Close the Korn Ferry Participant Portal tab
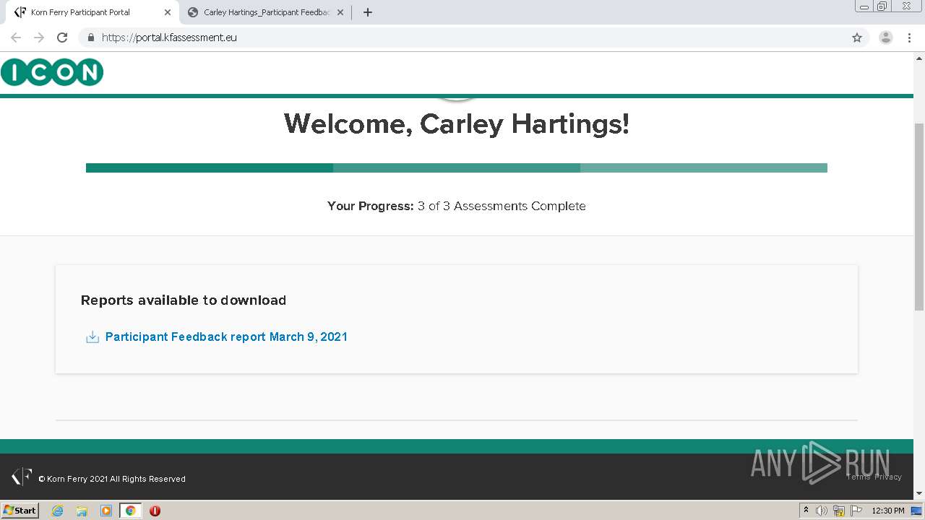The width and height of the screenshot is (925, 520). (x=168, y=12)
